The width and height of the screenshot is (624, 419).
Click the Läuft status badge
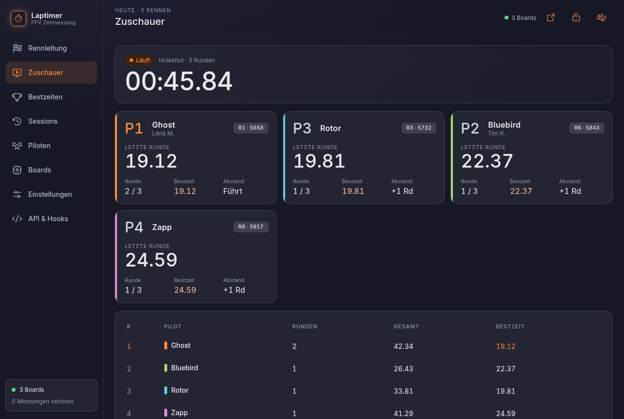140,60
